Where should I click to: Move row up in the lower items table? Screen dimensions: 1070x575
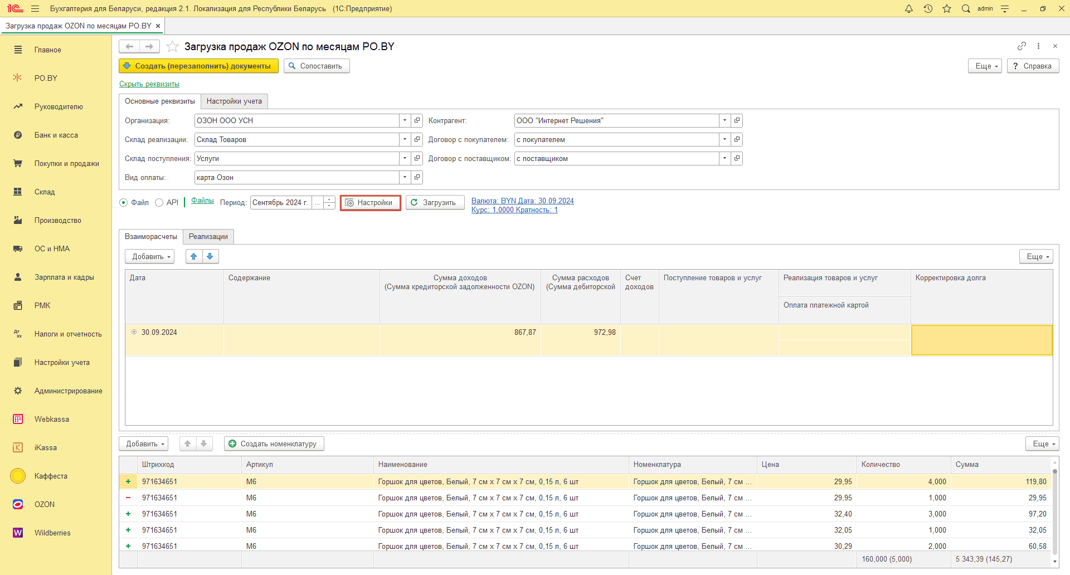click(x=188, y=444)
